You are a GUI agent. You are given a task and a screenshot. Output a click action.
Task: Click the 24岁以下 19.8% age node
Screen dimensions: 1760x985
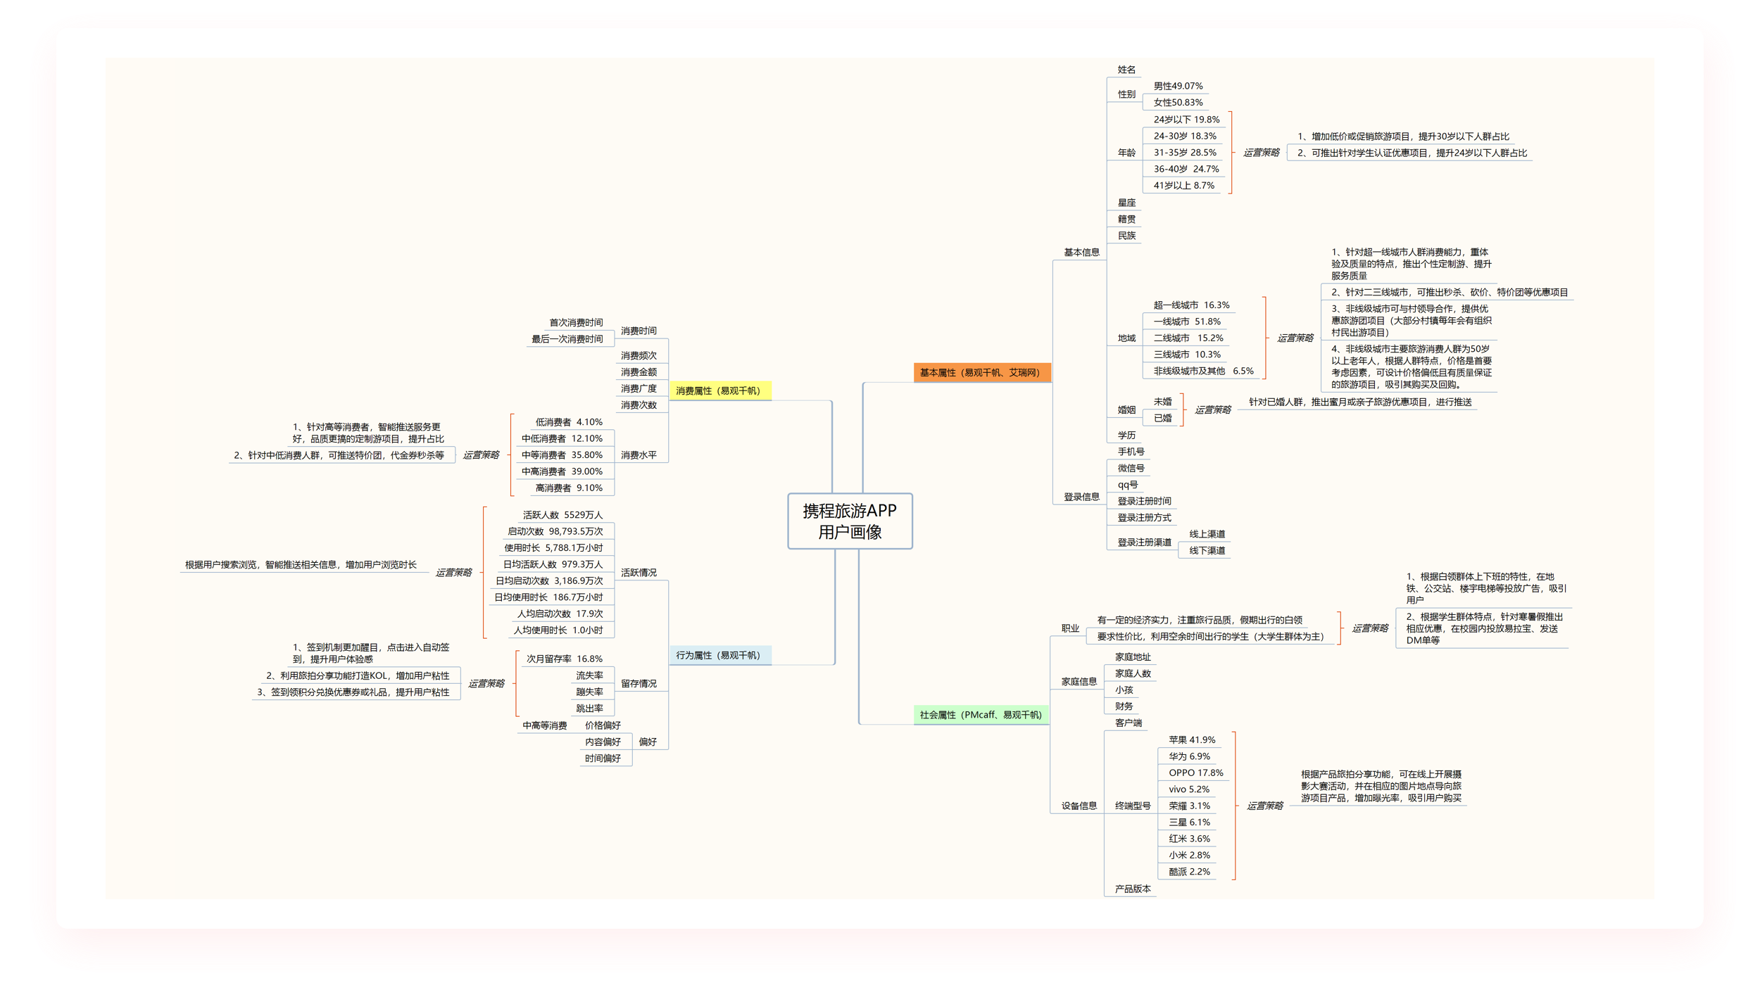click(1186, 120)
